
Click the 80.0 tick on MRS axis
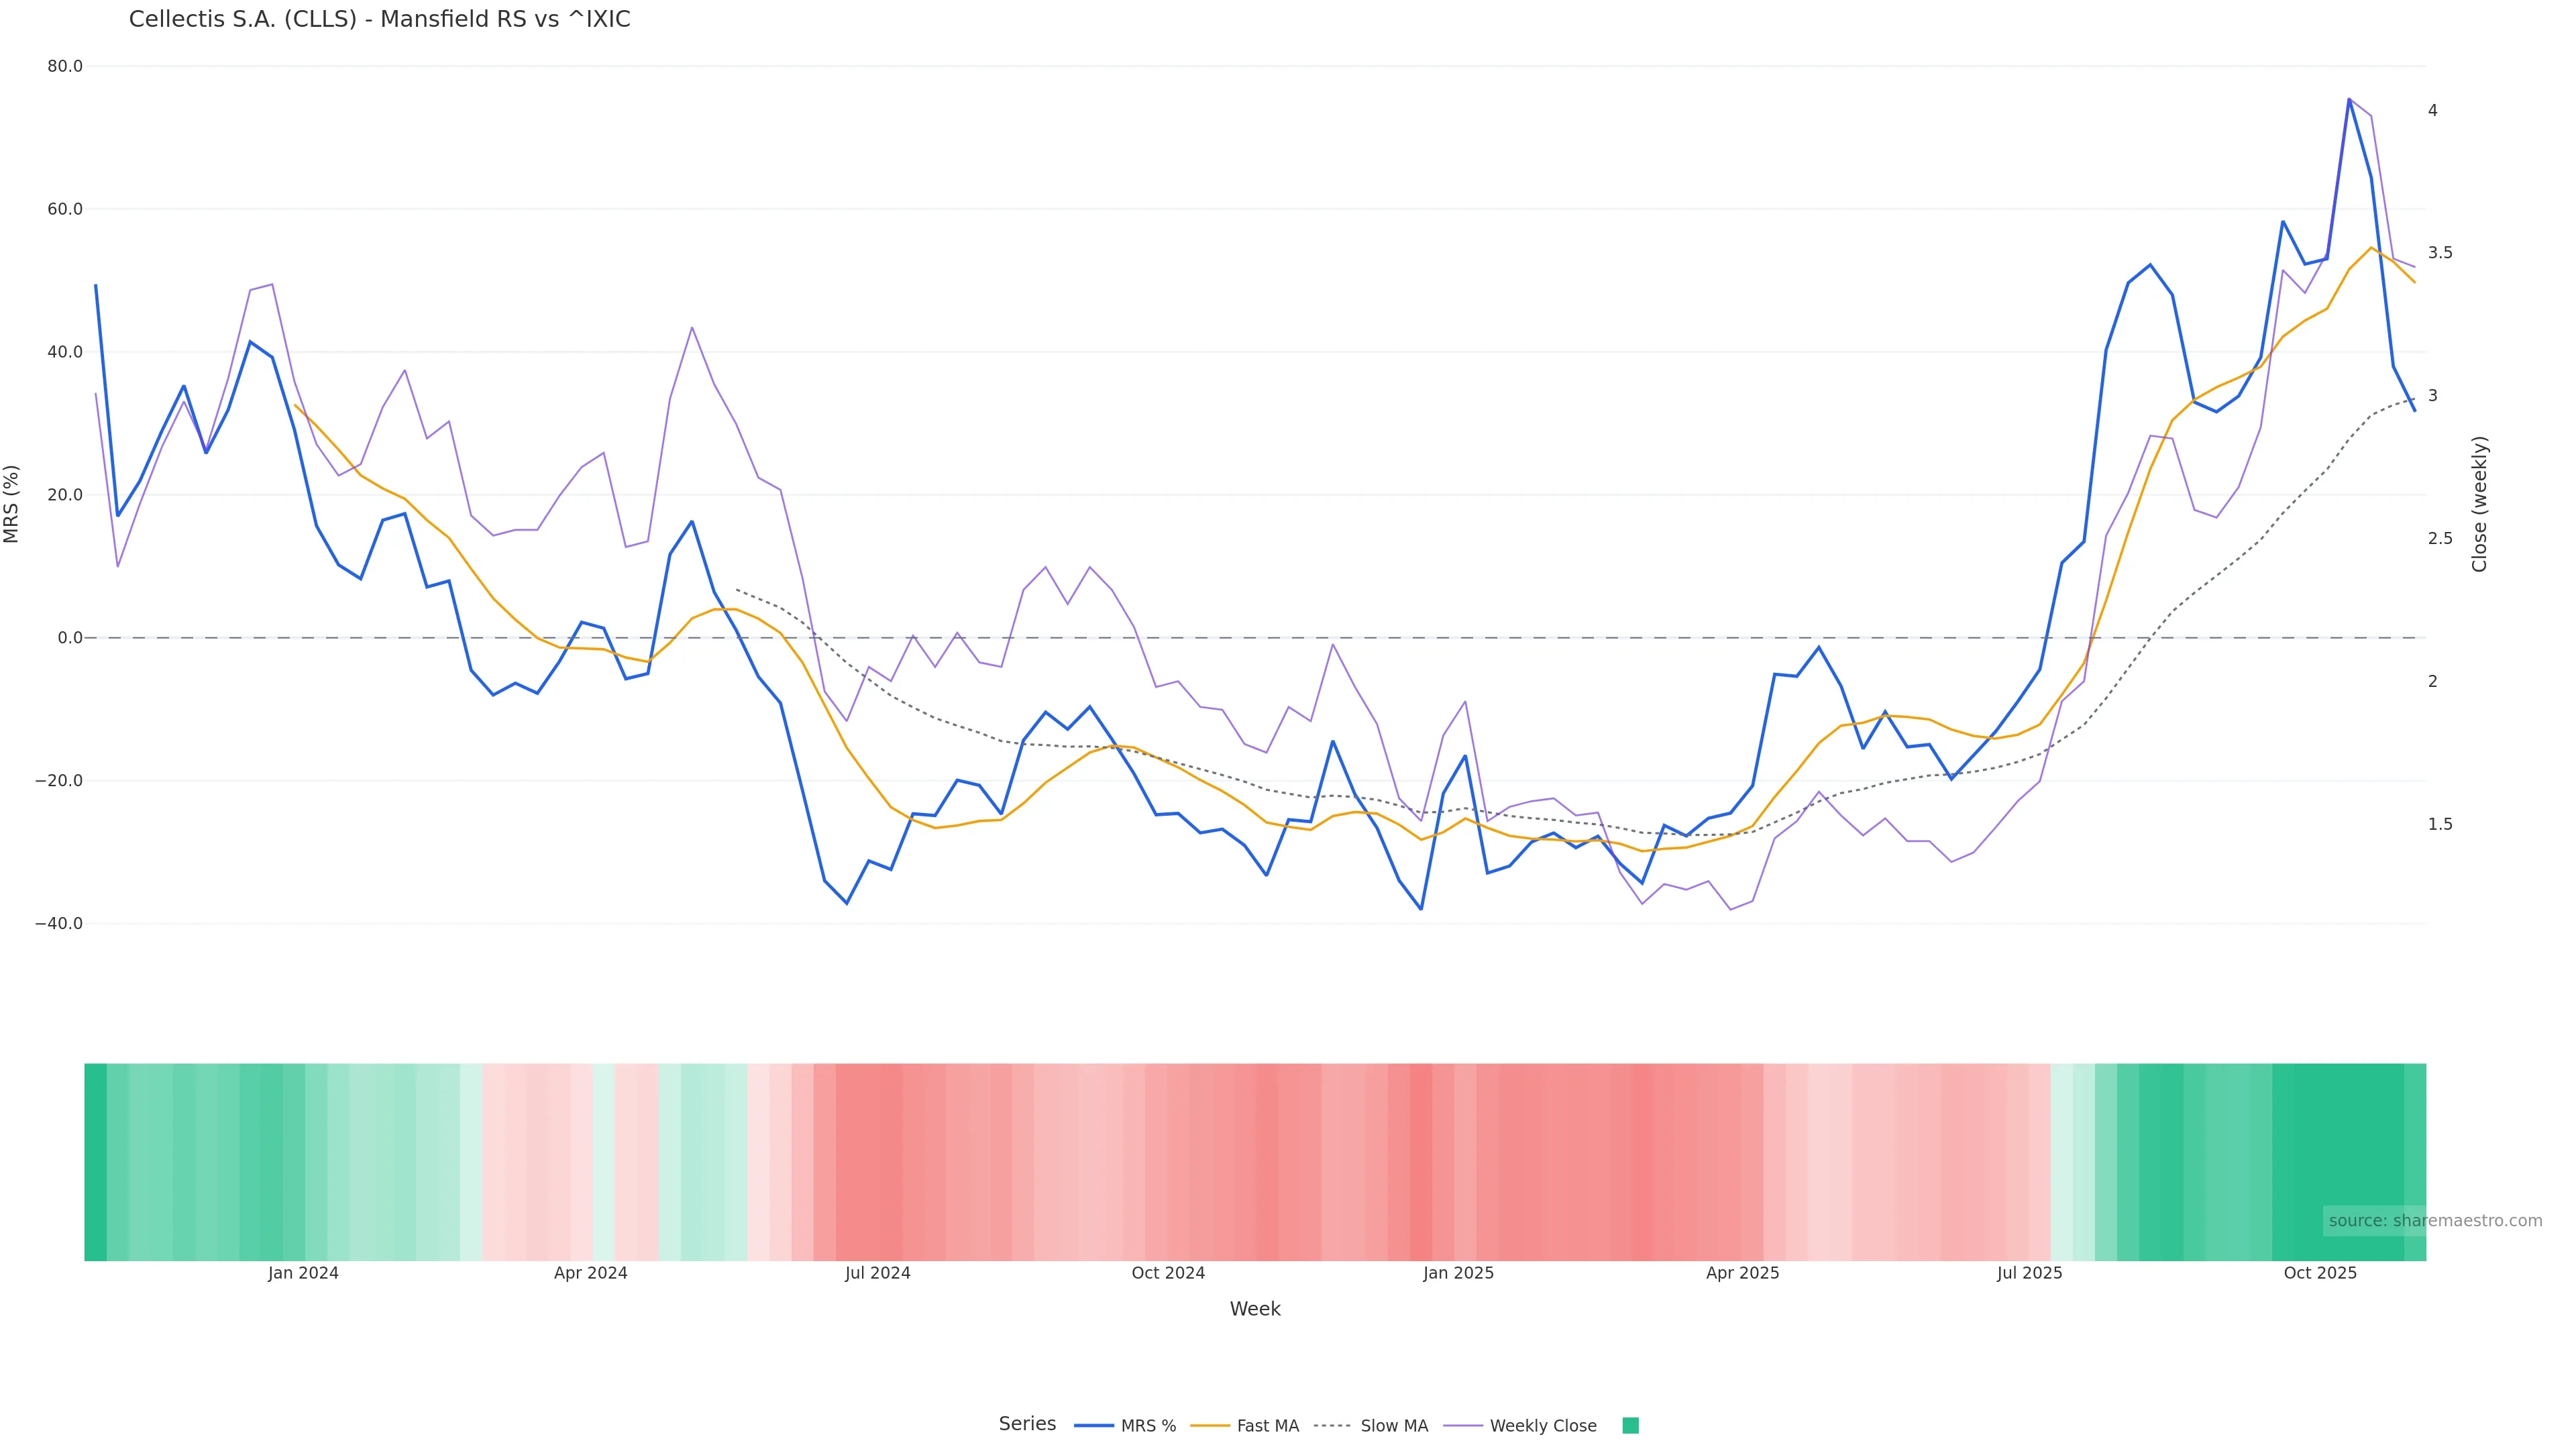click(x=65, y=67)
